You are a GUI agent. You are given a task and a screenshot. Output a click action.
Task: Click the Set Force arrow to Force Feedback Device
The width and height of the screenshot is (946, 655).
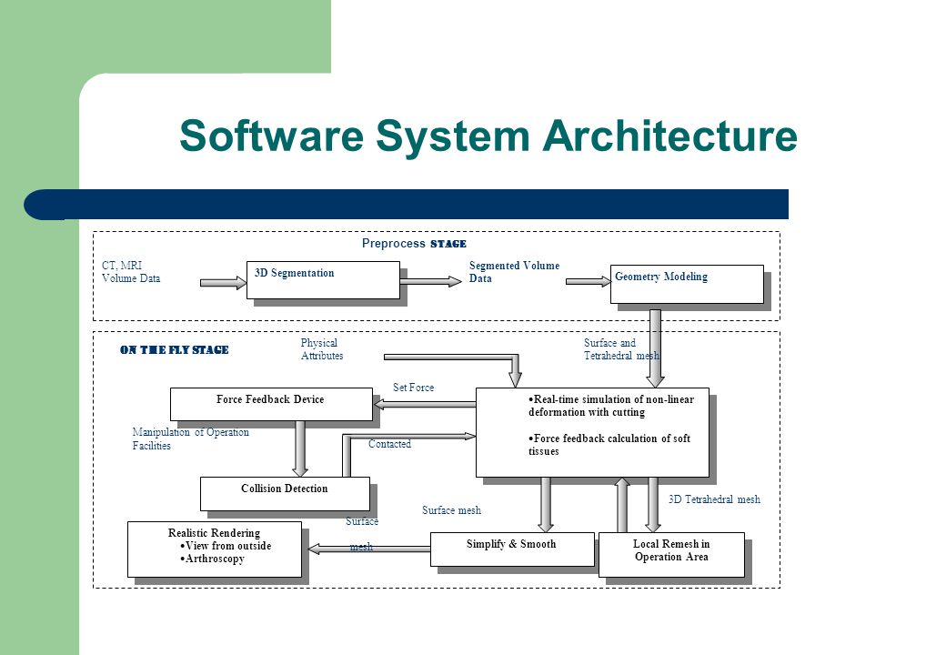(x=424, y=404)
